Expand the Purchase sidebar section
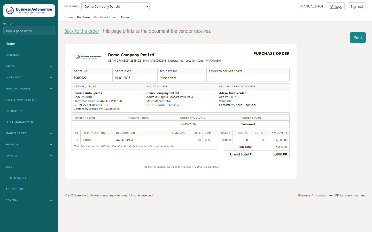Viewport: 372px width, 232px height. pos(29,55)
